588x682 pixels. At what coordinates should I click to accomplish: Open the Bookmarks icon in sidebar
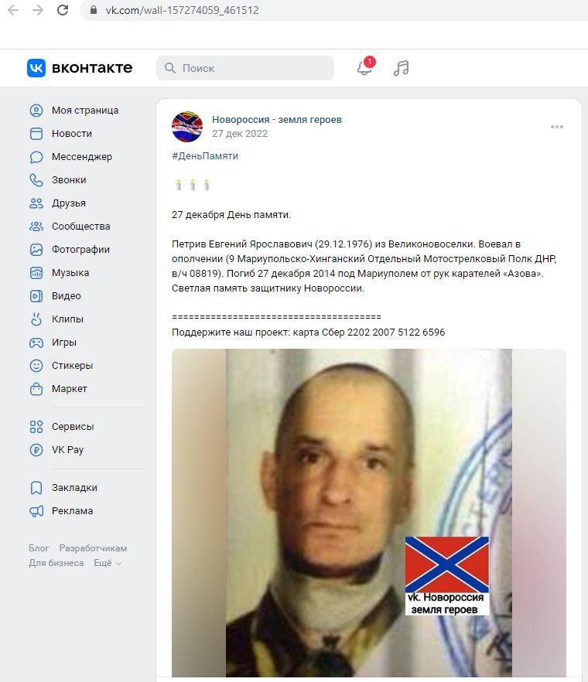(x=36, y=488)
